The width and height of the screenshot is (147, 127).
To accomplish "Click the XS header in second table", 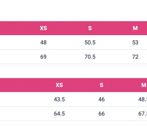I will coord(59,85).
